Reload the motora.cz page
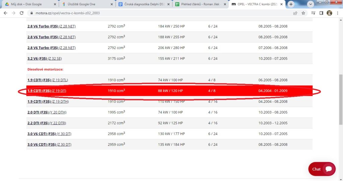Viewport: 343px width, 181px height. pyautogui.click(x=21, y=13)
